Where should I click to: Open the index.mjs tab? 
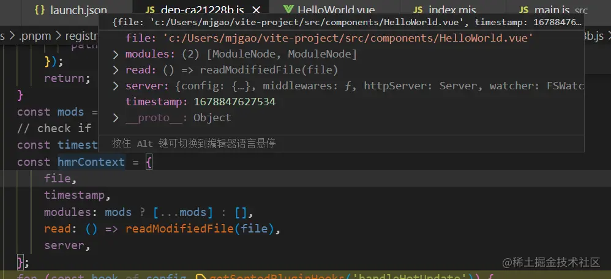click(452, 10)
